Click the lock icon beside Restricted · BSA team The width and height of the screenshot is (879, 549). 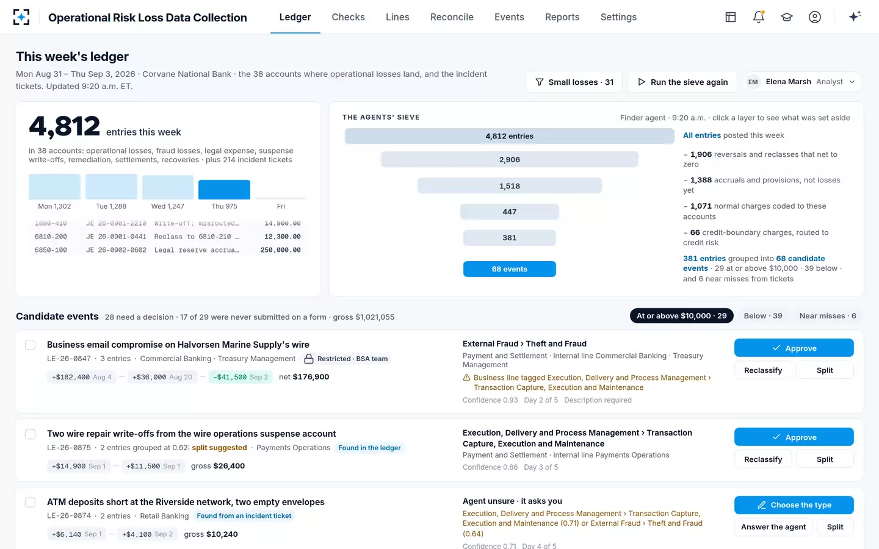pos(309,359)
